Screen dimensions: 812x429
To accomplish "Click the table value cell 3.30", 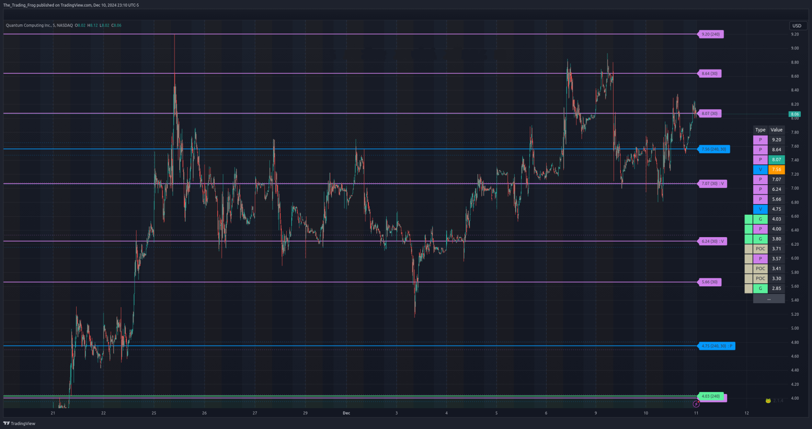I will click(776, 279).
